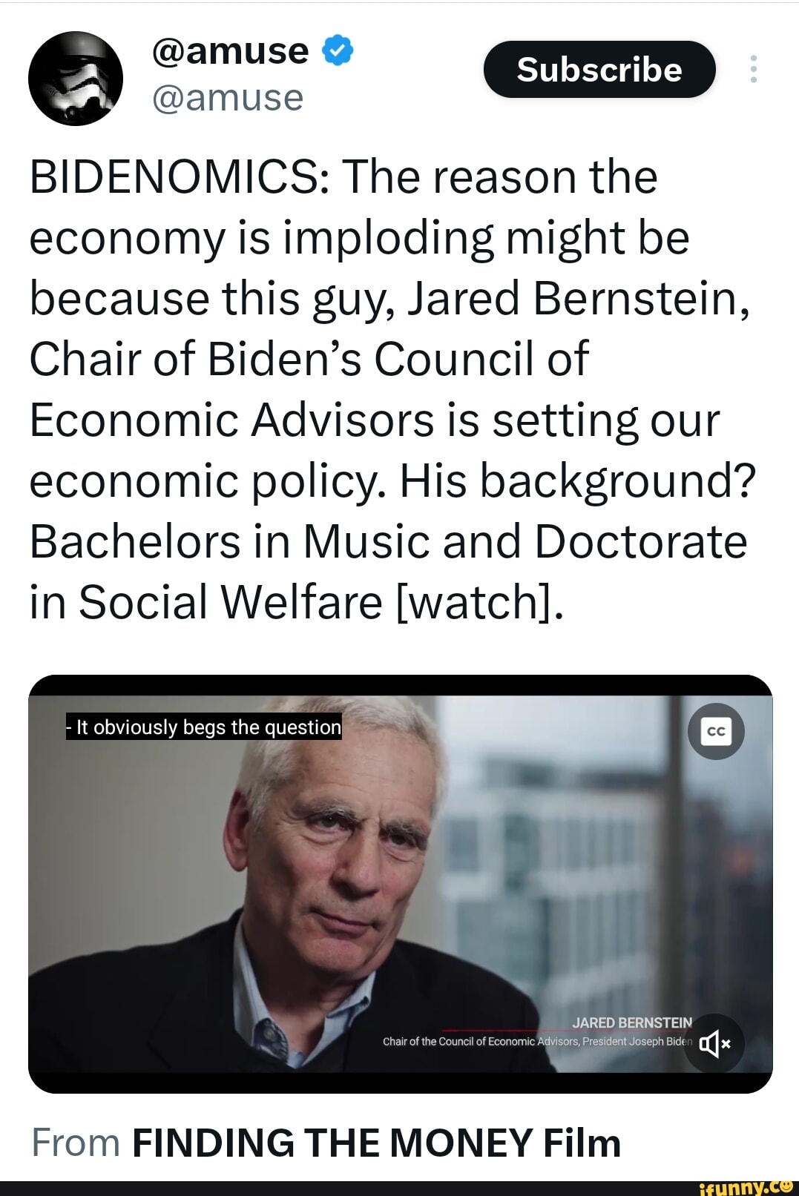
Task: Open the stormtrooper profile avatar
Action: [75, 79]
